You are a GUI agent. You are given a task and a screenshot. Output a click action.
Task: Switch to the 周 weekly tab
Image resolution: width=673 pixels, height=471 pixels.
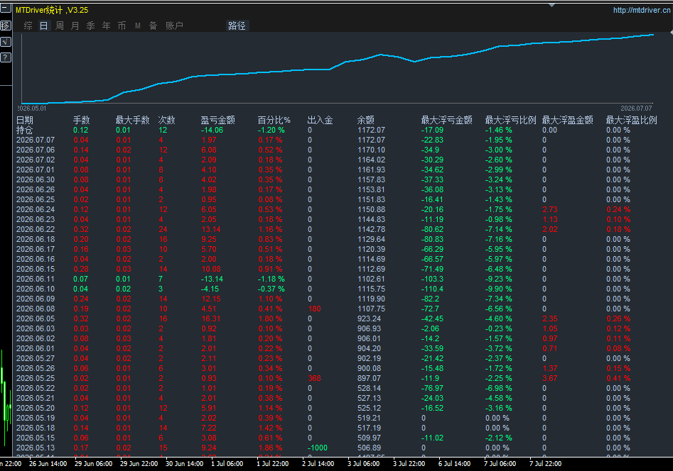point(60,26)
